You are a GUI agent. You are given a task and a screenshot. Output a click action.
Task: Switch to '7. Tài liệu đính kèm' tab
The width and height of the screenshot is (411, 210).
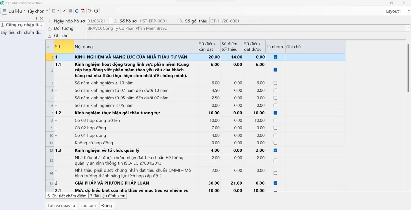[107, 196]
